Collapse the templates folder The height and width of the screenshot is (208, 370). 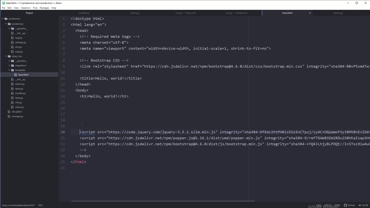[x=9, y=70]
